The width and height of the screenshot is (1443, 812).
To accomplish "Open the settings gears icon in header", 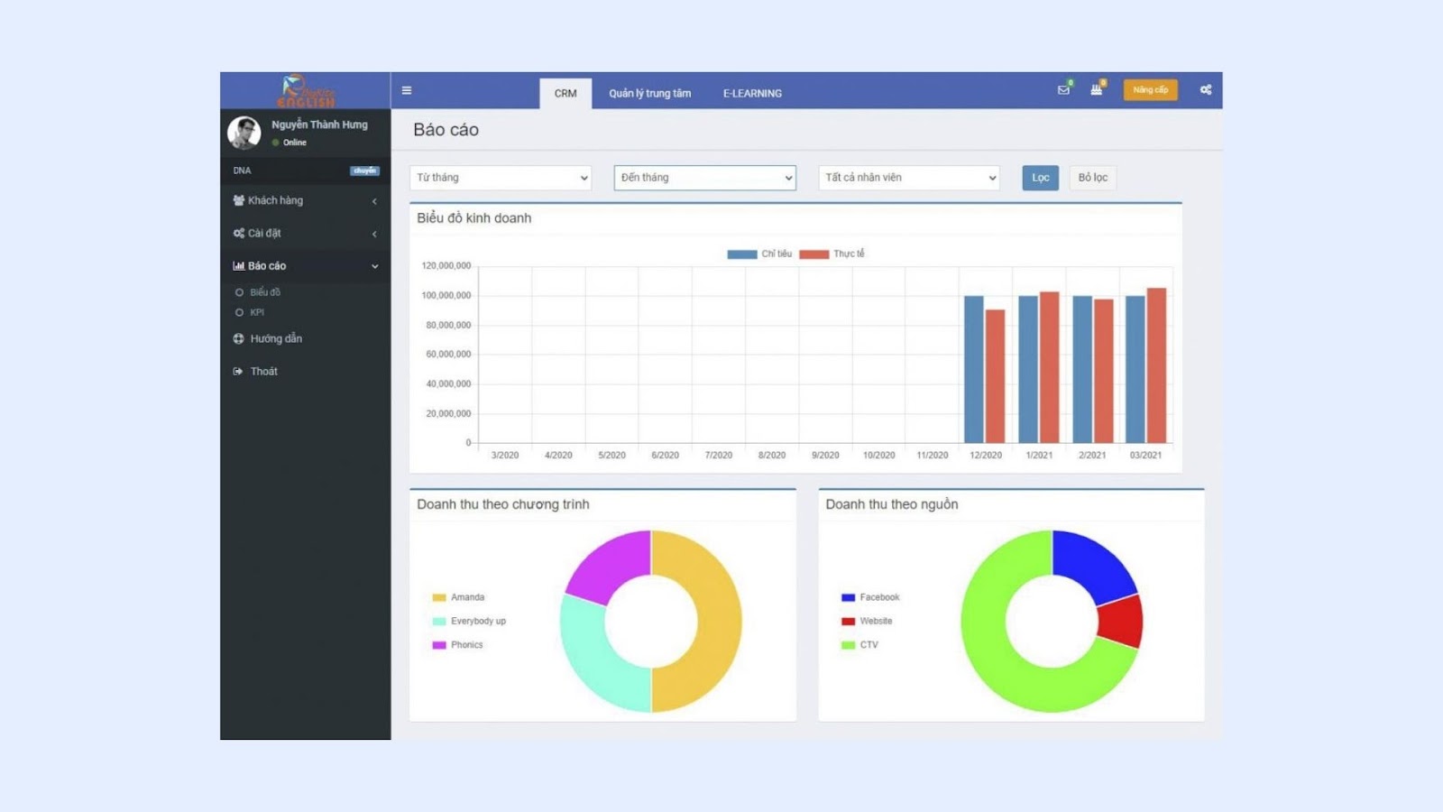I will [1205, 90].
